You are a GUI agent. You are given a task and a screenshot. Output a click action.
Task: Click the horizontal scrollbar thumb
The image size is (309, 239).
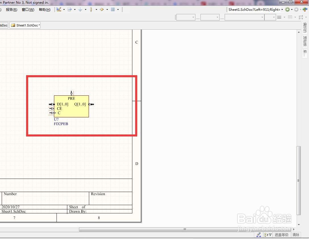185,229
